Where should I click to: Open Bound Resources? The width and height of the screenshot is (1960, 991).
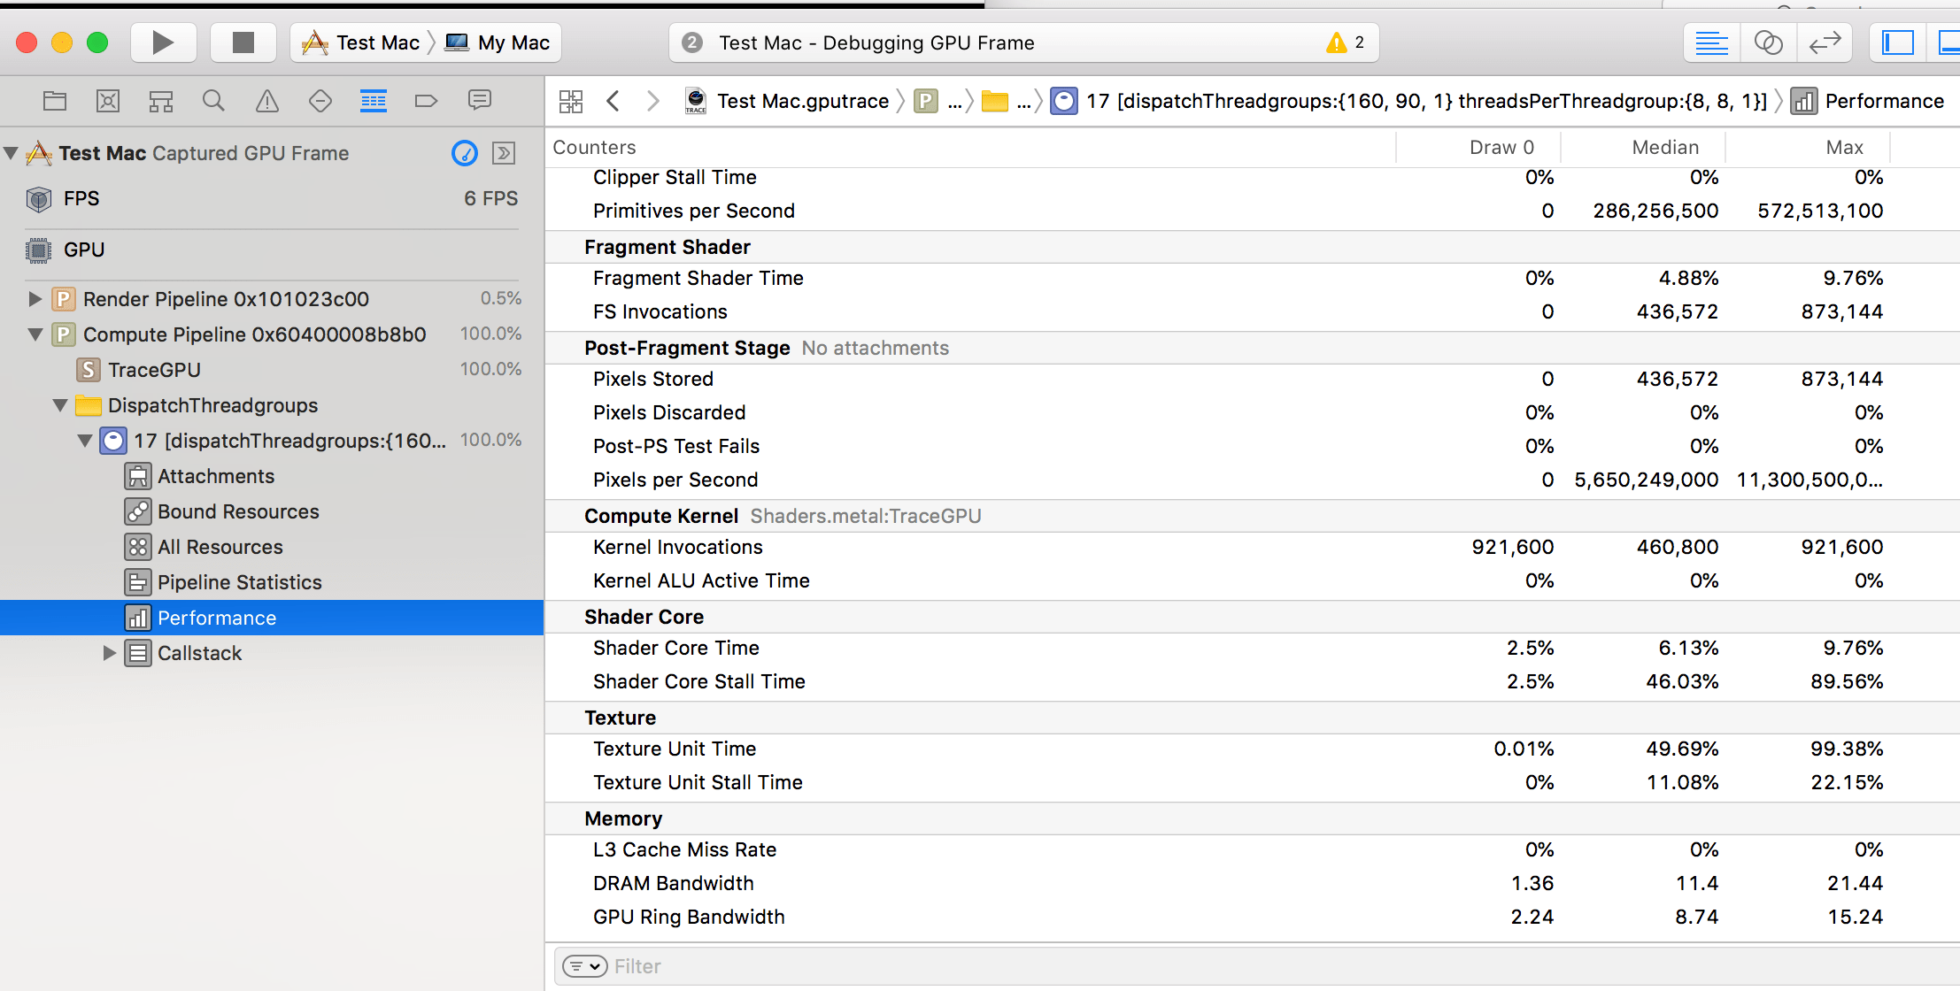pos(272,511)
